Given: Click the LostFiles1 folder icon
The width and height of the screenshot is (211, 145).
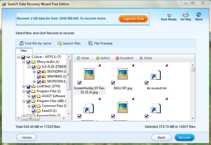Looking at the screenshot, I should (33, 86).
